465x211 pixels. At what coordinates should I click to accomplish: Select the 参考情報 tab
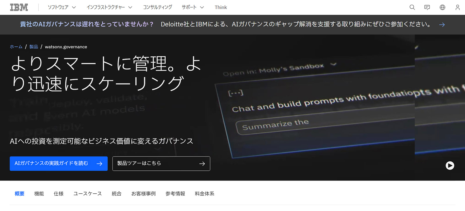coord(175,194)
